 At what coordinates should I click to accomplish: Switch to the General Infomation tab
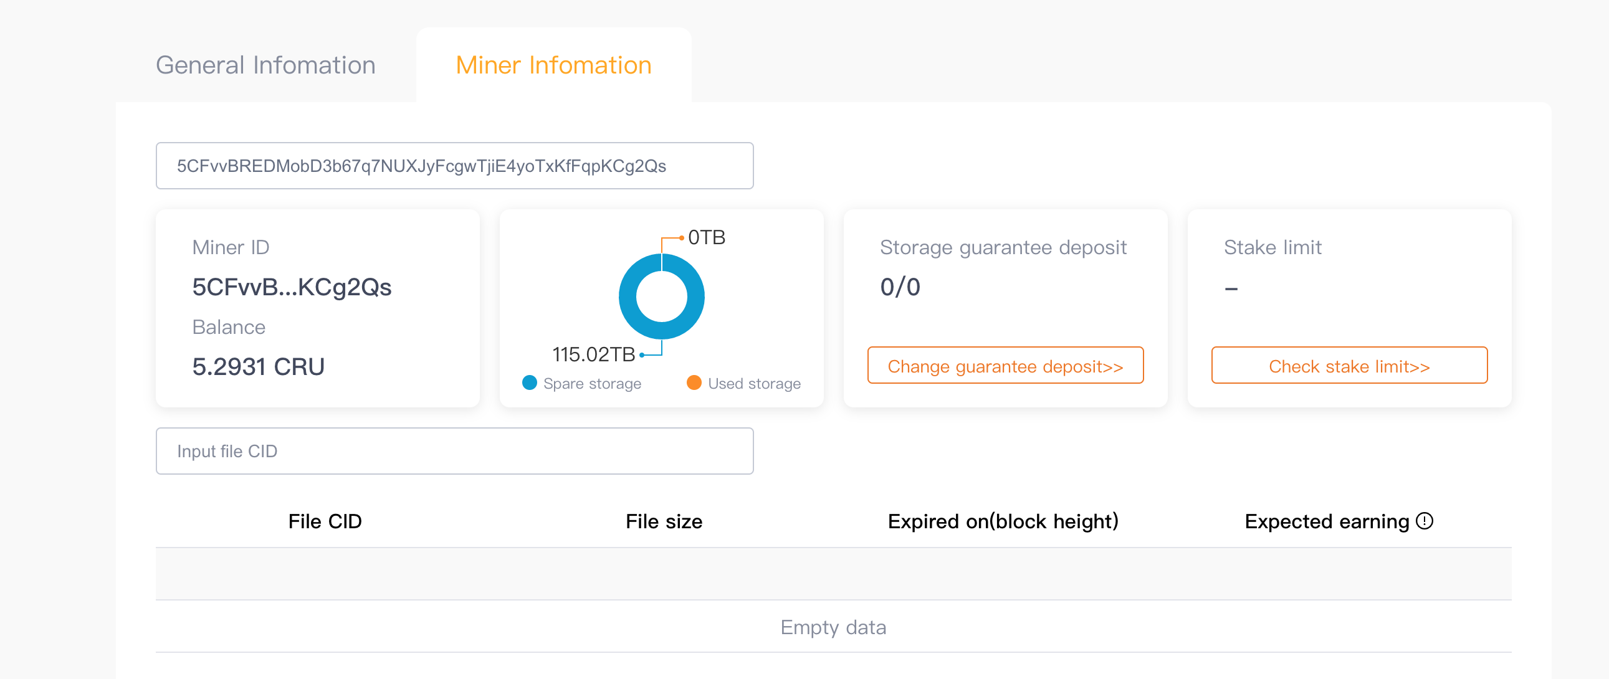click(265, 65)
